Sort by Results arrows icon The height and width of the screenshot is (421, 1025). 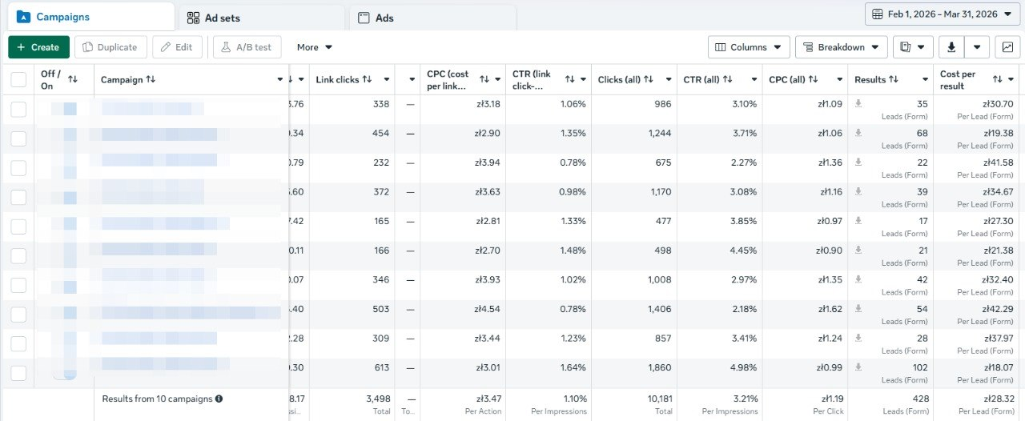(894, 79)
